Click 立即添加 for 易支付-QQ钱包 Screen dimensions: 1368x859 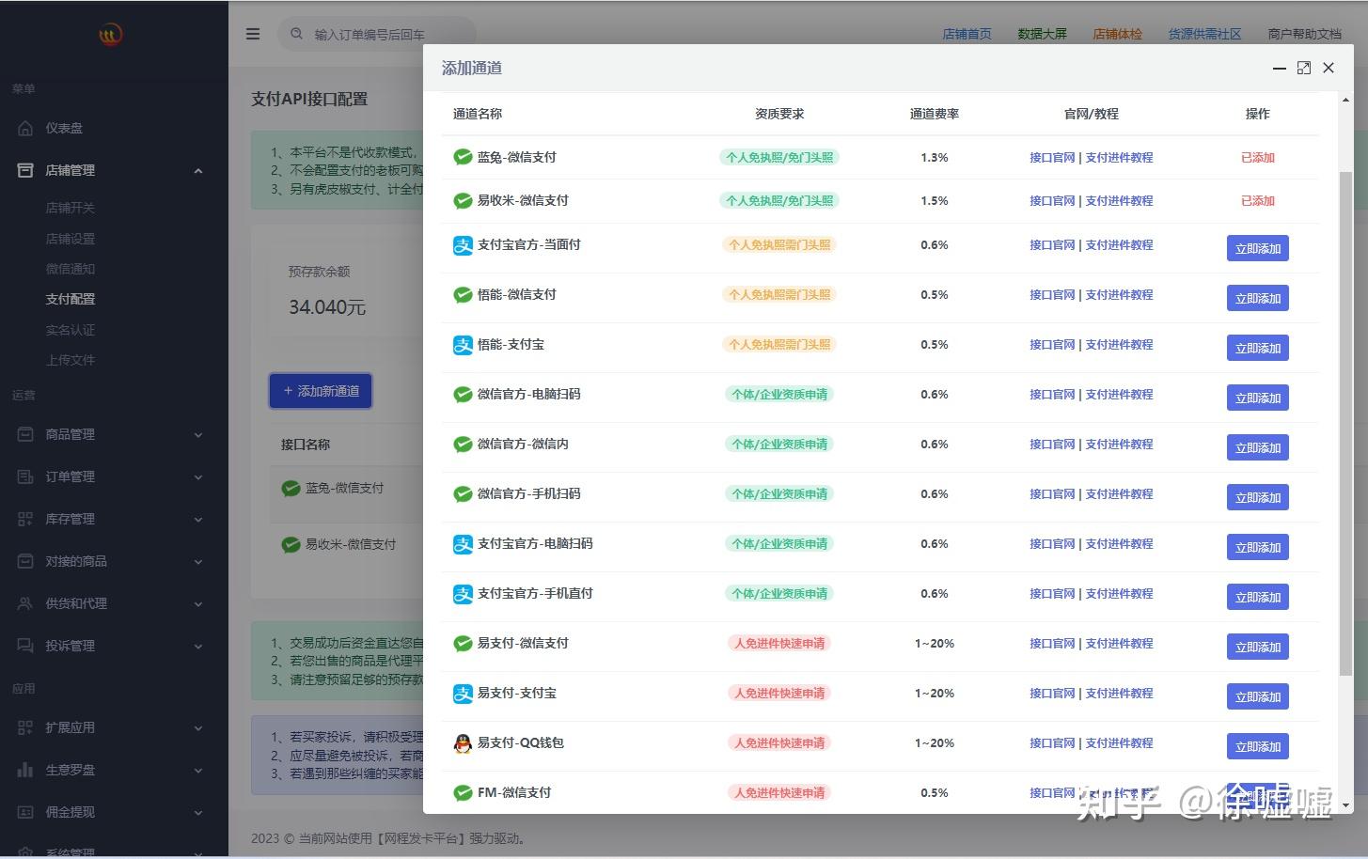pos(1258,746)
